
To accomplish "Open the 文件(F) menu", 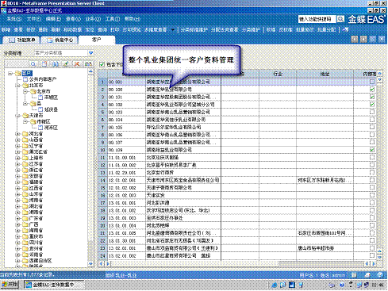I will click(x=34, y=19).
